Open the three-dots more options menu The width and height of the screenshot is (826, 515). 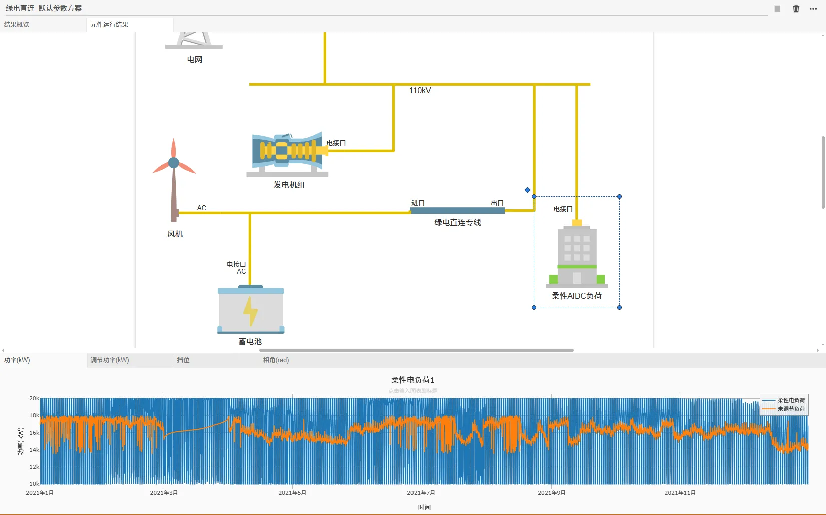[x=813, y=9]
